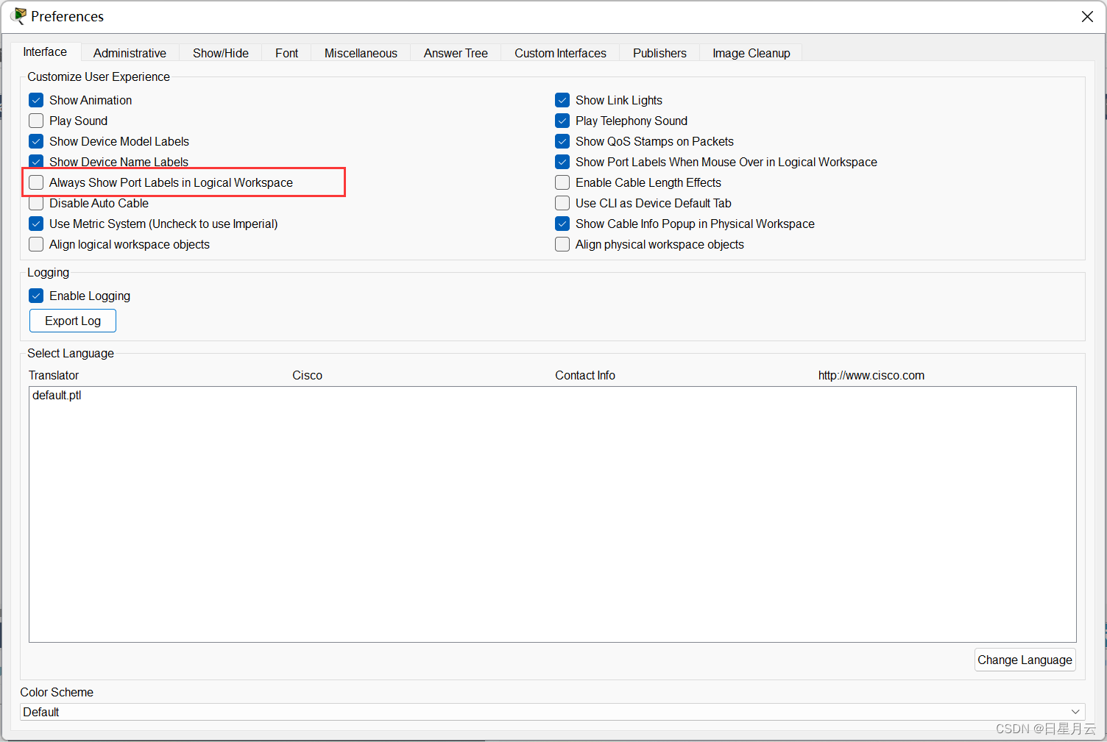Open the Font tab
Image resolution: width=1107 pixels, height=742 pixels.
286,53
